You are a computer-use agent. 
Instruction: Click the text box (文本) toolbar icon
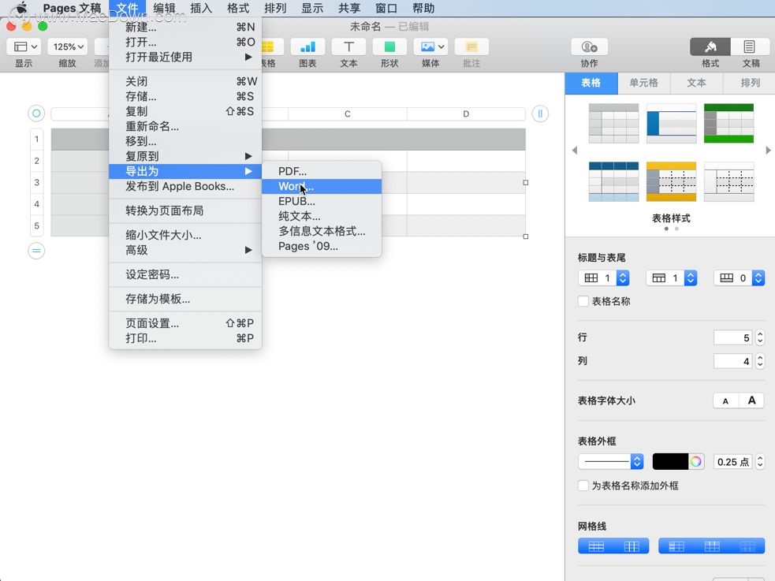coord(348,47)
